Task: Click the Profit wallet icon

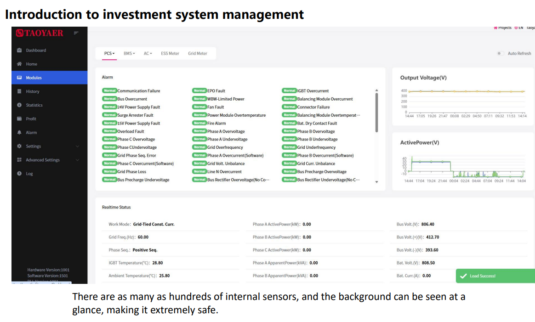Action: (x=19, y=119)
